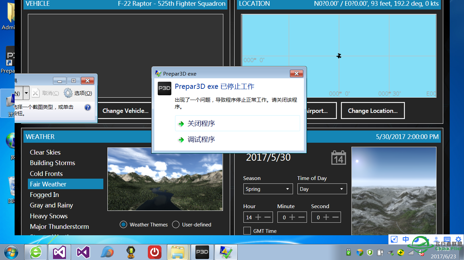
Task: Increase Minute with the plus button
Action: tap(292, 217)
